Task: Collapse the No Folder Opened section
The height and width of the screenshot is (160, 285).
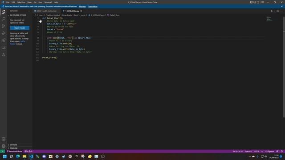Action: [18, 15]
